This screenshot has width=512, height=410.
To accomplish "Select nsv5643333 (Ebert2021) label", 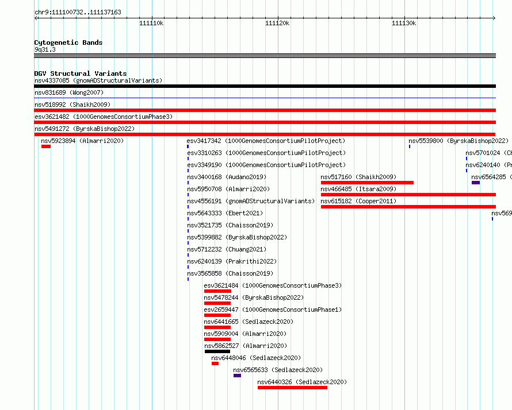I will coord(225,213).
